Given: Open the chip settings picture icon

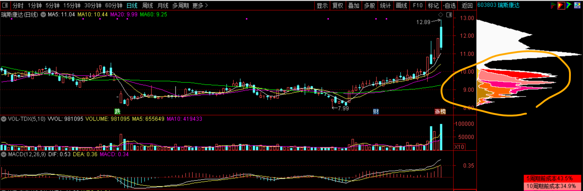Looking at the screenshot, I should point(577,5).
